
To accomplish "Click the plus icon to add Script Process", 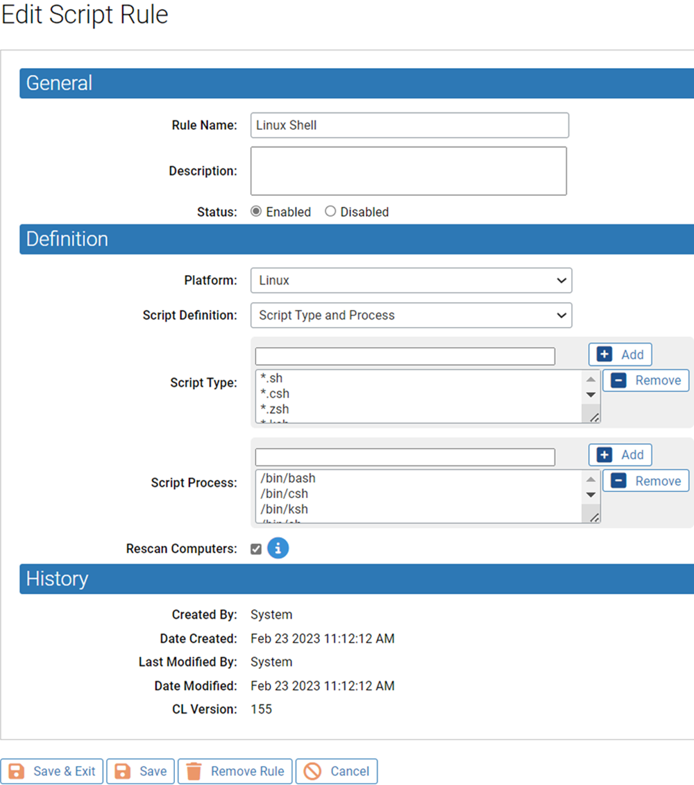I will [604, 455].
